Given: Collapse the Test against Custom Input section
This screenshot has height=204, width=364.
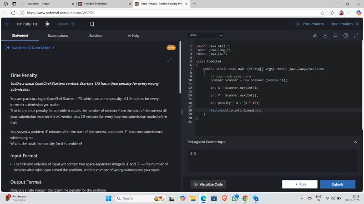Looking at the screenshot, I should coord(355,142).
